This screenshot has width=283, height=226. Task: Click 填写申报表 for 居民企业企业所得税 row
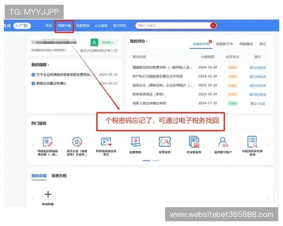coord(258,86)
